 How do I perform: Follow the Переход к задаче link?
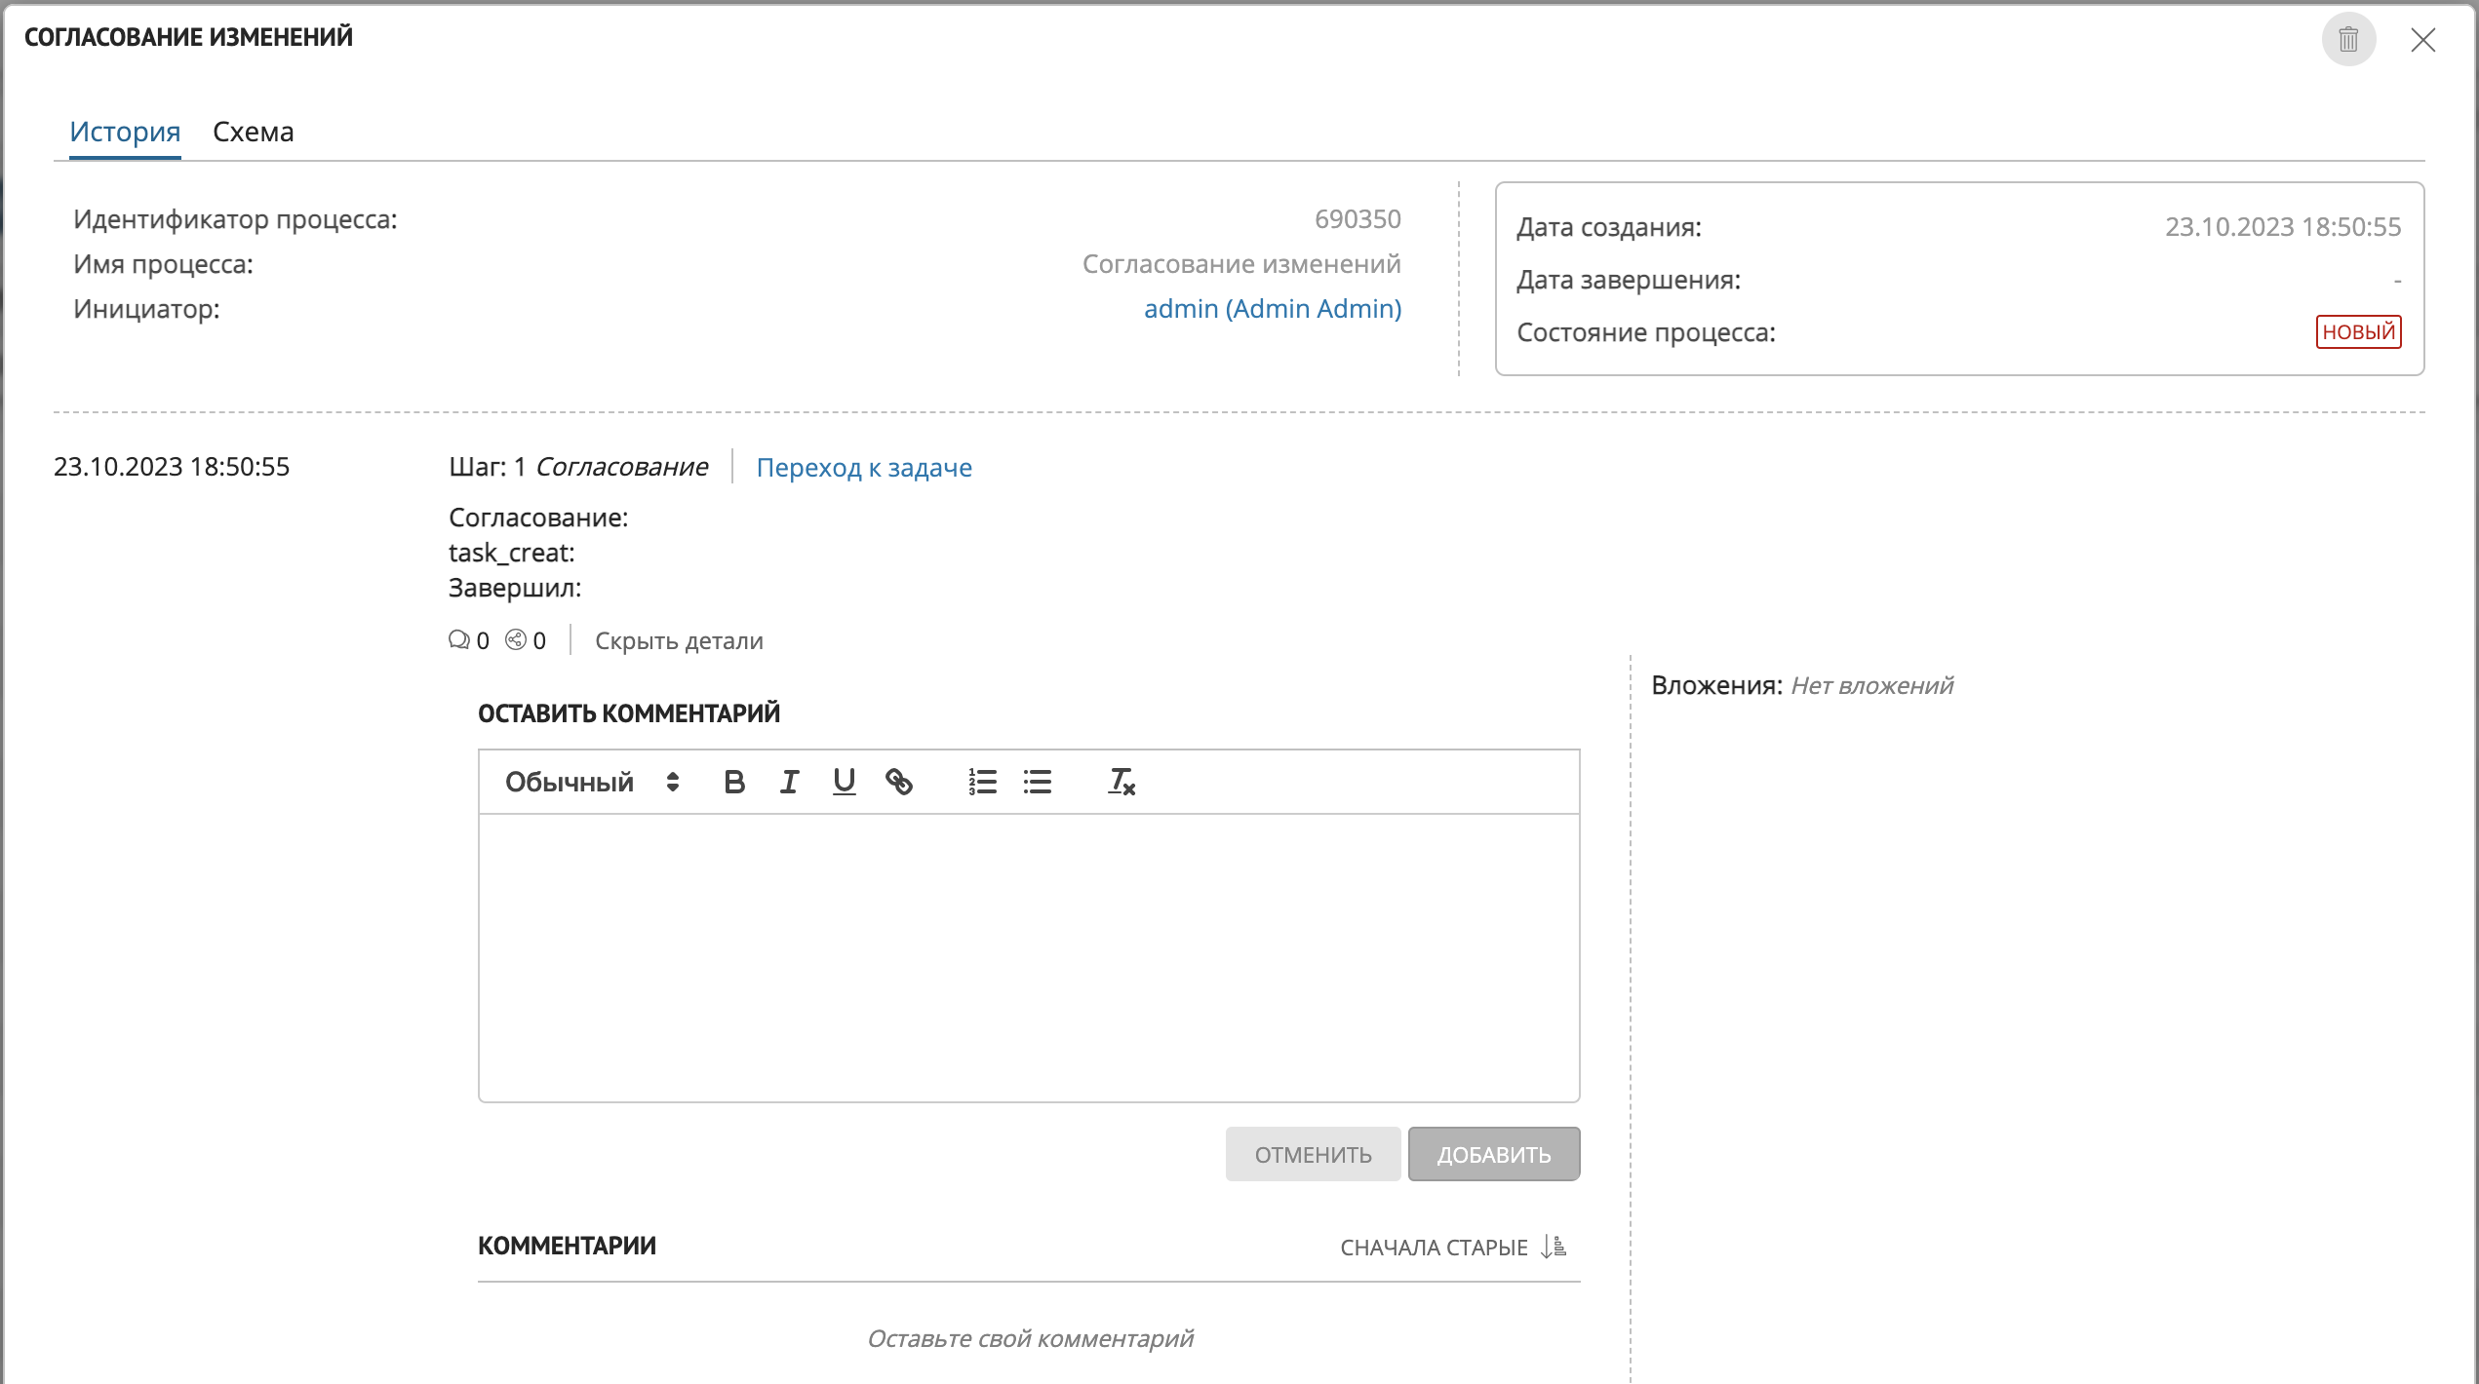[x=864, y=468]
